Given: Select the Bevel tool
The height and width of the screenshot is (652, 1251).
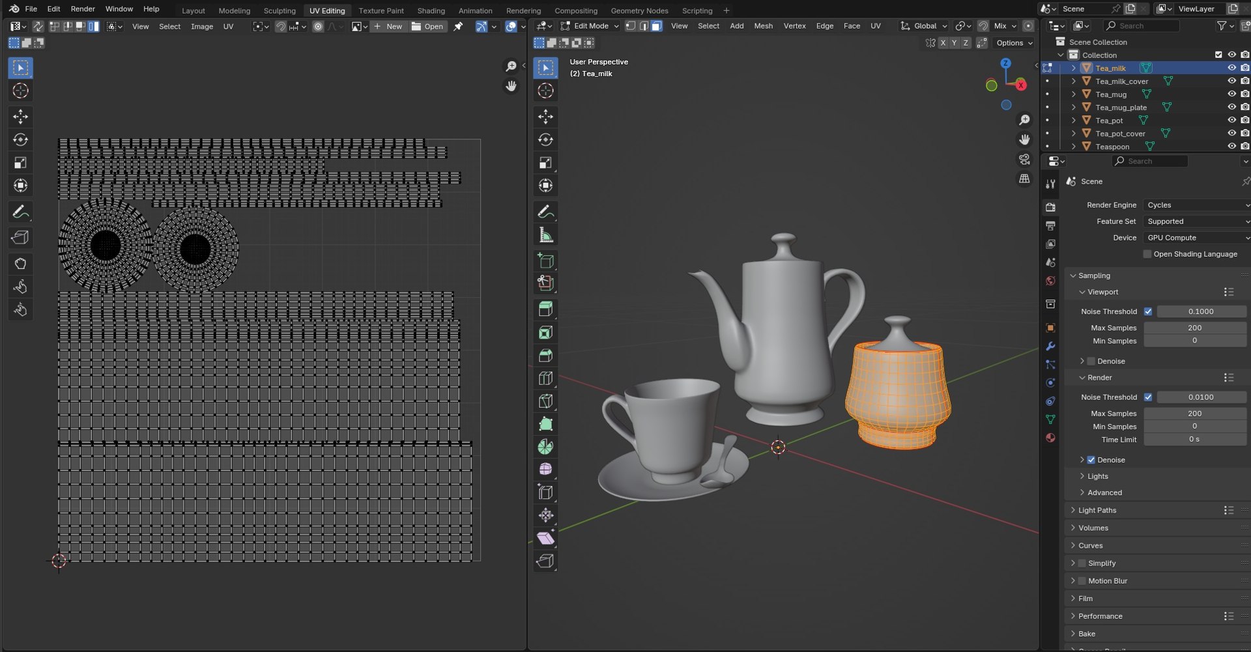Looking at the screenshot, I should coord(545,355).
